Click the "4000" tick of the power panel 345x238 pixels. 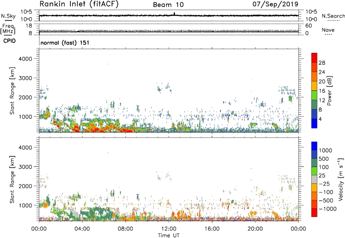(25, 59)
